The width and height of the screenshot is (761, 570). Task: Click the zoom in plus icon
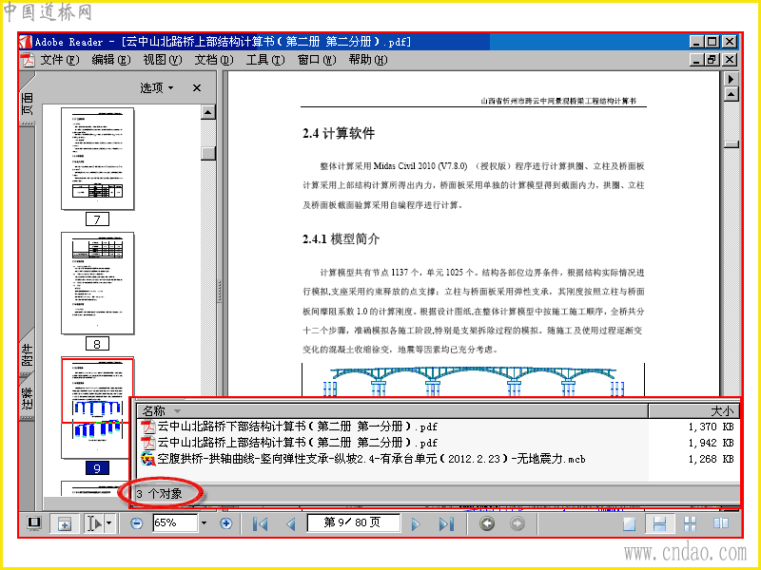pyautogui.click(x=225, y=523)
